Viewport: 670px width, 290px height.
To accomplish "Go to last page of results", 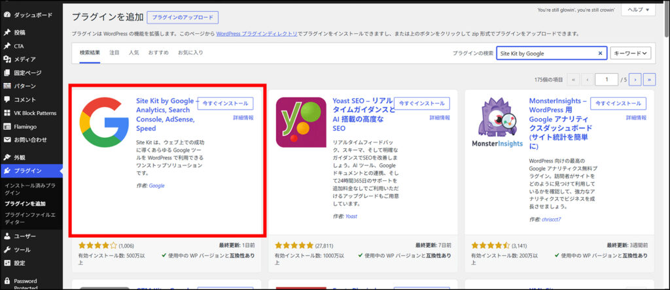I will (650, 79).
